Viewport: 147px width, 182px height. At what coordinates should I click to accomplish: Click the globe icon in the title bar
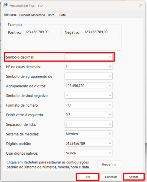point(5,5)
